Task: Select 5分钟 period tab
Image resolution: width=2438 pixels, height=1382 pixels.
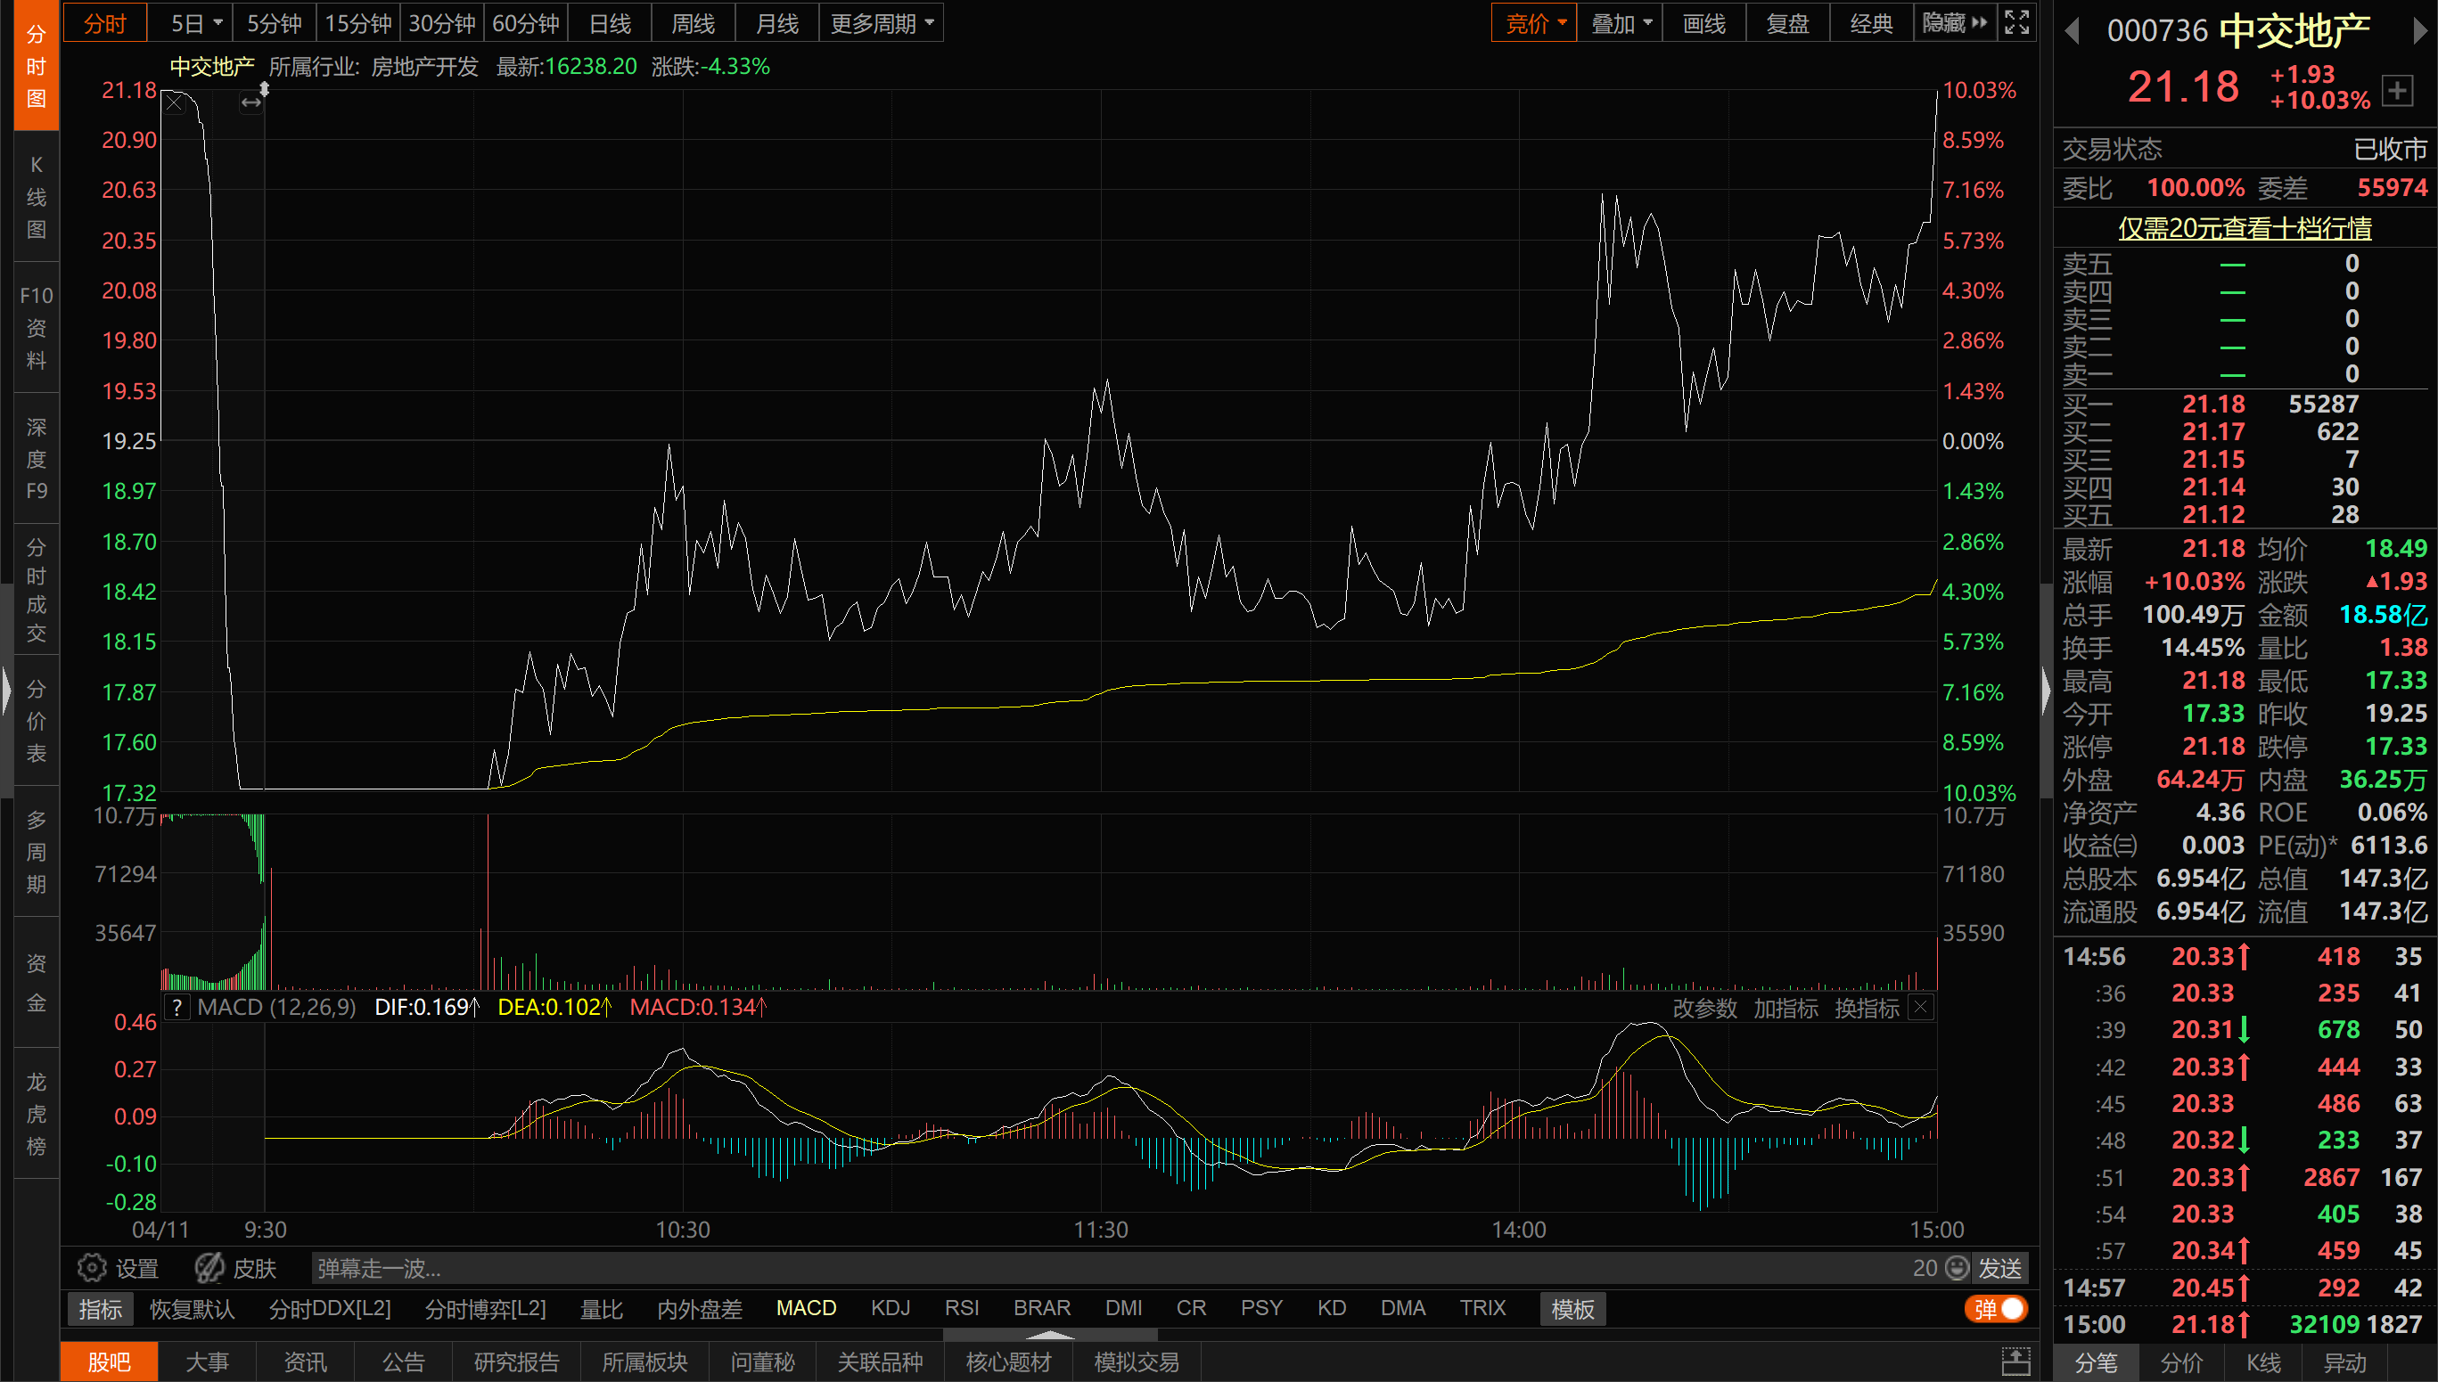Action: pyautogui.click(x=275, y=23)
